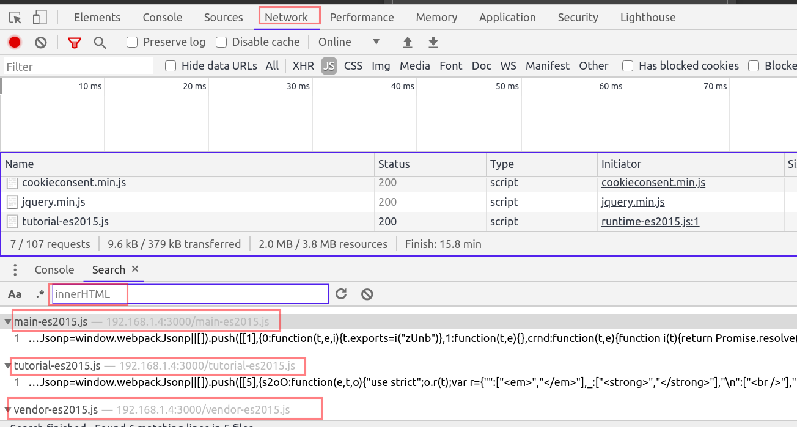
Task: Toggle the device toolbar icon
Action: (x=40, y=17)
